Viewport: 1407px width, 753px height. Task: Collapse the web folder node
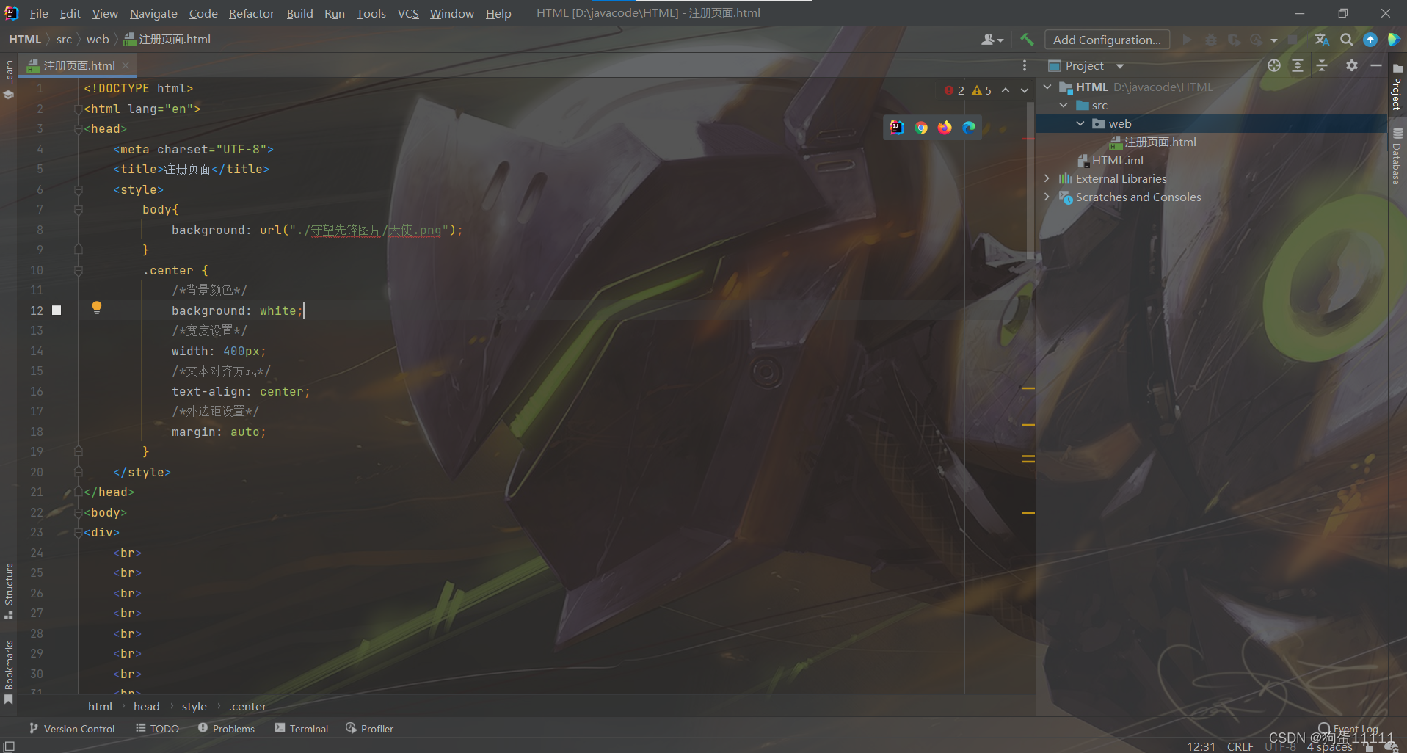(1080, 123)
